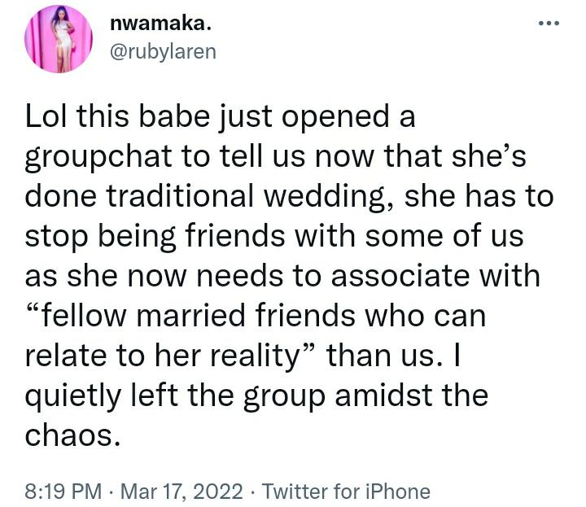Open nwamaka's pink profile picture
This screenshot has height=507, width=586.
[x=59, y=39]
